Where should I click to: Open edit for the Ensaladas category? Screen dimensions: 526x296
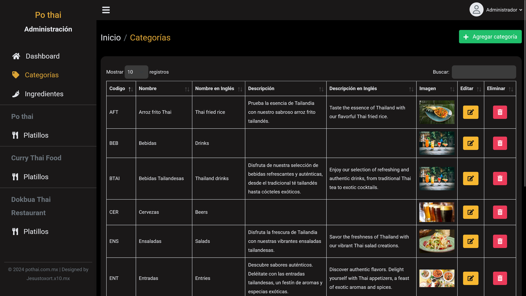(470, 241)
